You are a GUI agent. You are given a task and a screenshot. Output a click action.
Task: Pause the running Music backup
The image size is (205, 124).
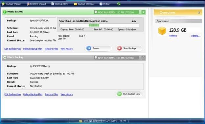pos(98,48)
